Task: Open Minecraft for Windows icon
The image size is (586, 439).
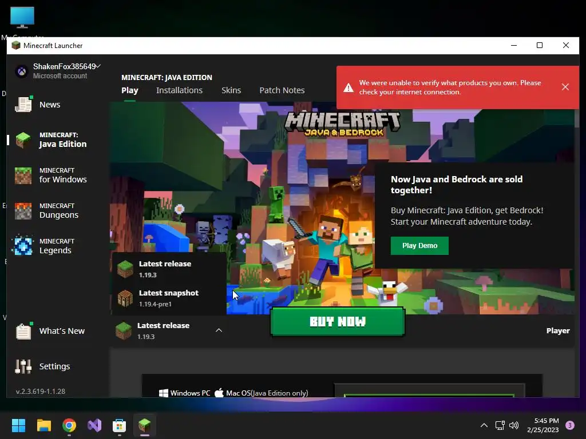Action: [23, 175]
